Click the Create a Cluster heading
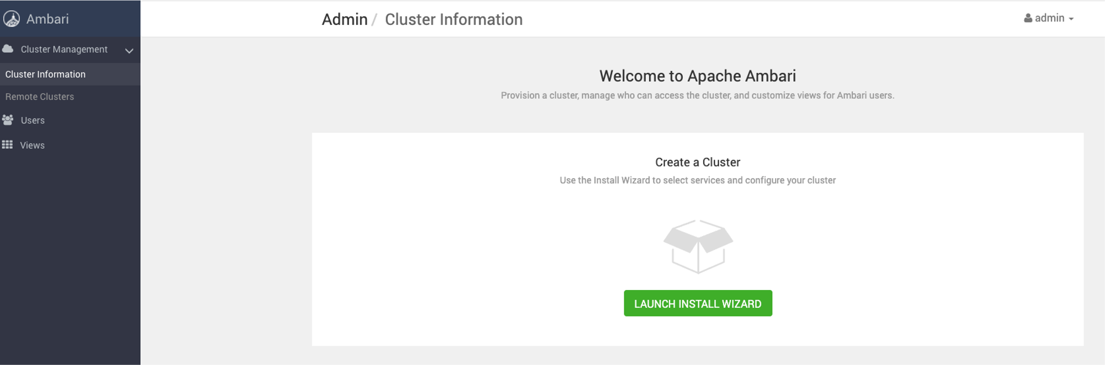The height and width of the screenshot is (365, 1106). tap(697, 162)
